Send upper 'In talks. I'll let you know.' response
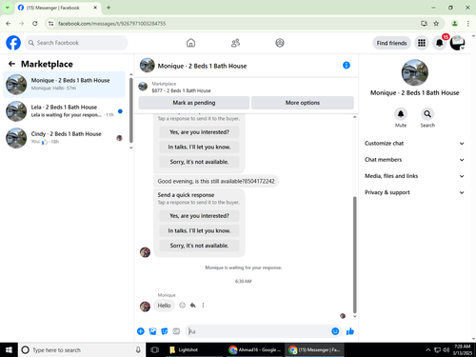Screen dimensions: 476x357 [x=199, y=147]
